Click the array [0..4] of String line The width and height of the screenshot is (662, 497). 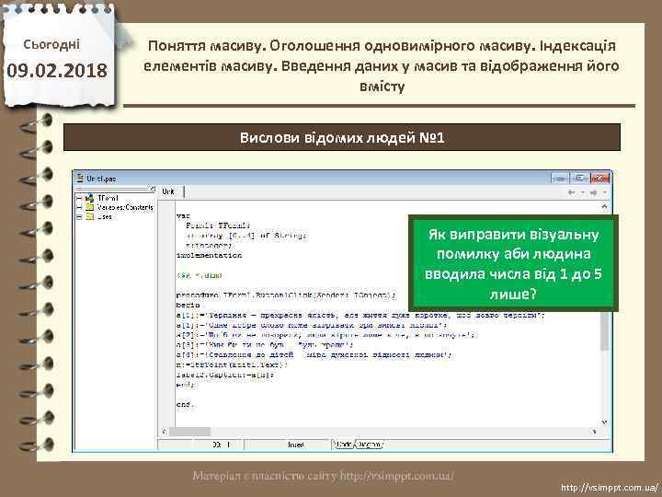point(246,236)
